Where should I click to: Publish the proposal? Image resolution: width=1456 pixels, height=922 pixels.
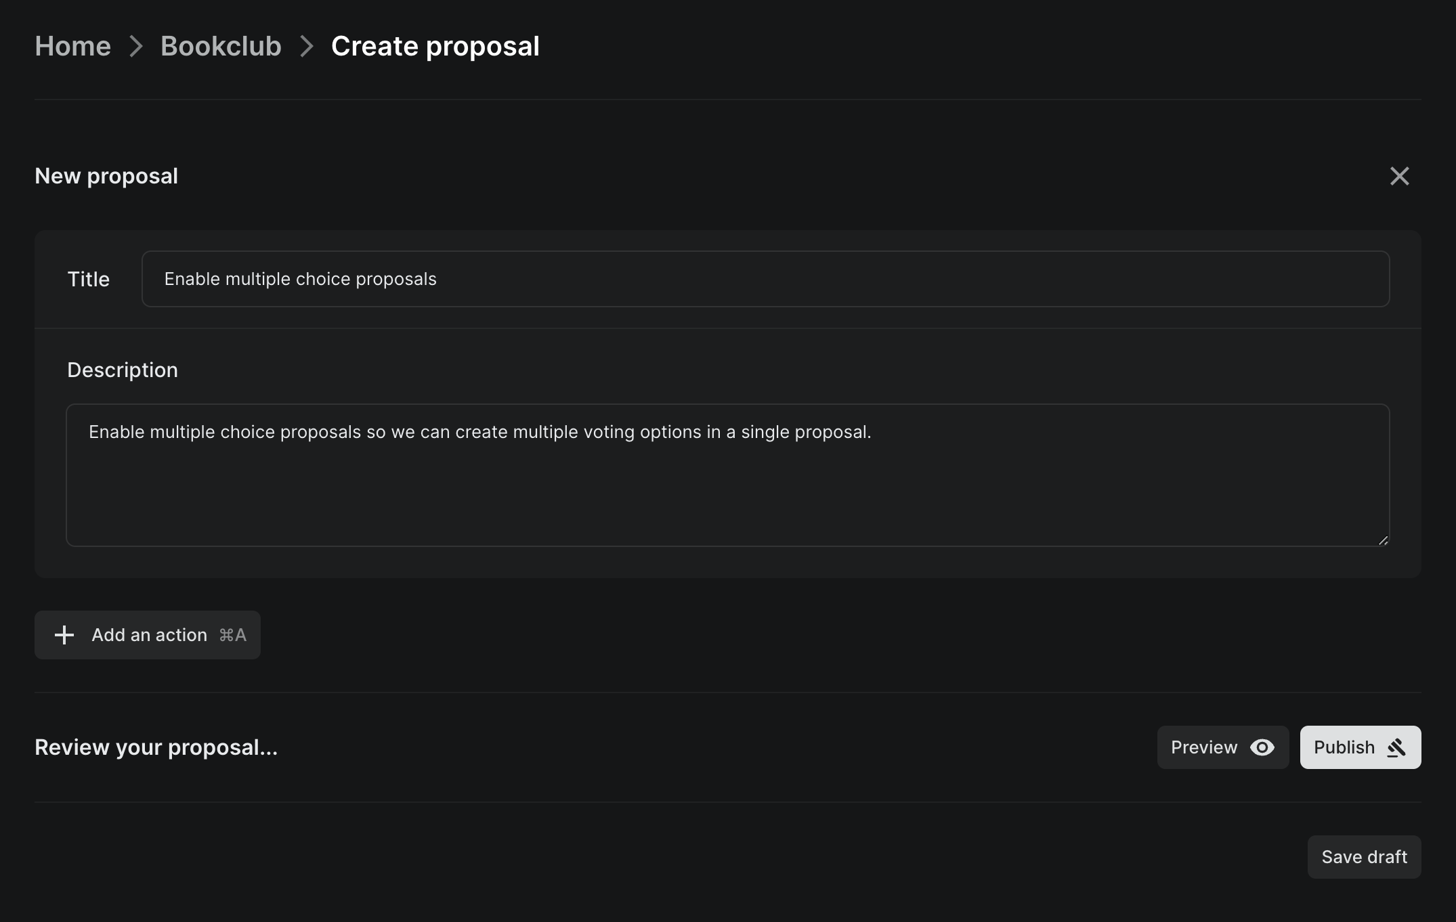pyautogui.click(x=1344, y=747)
